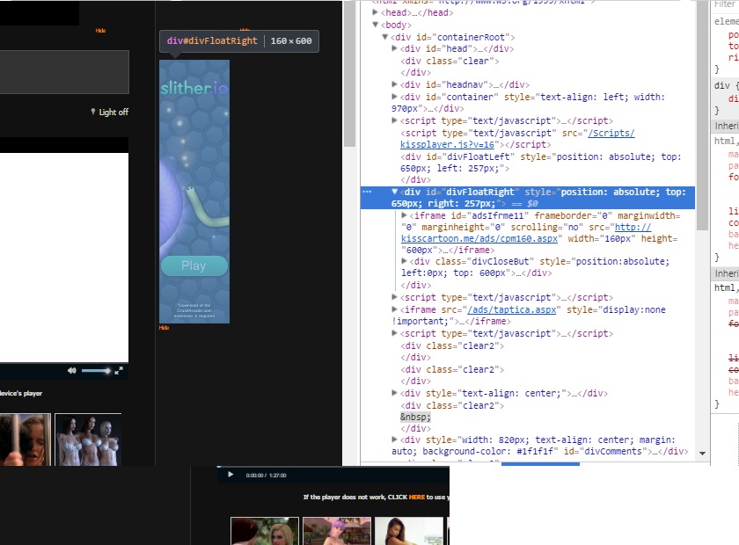The height and width of the screenshot is (545, 739).
Task: Click the Play button on the slither.io ad
Action: click(x=194, y=265)
